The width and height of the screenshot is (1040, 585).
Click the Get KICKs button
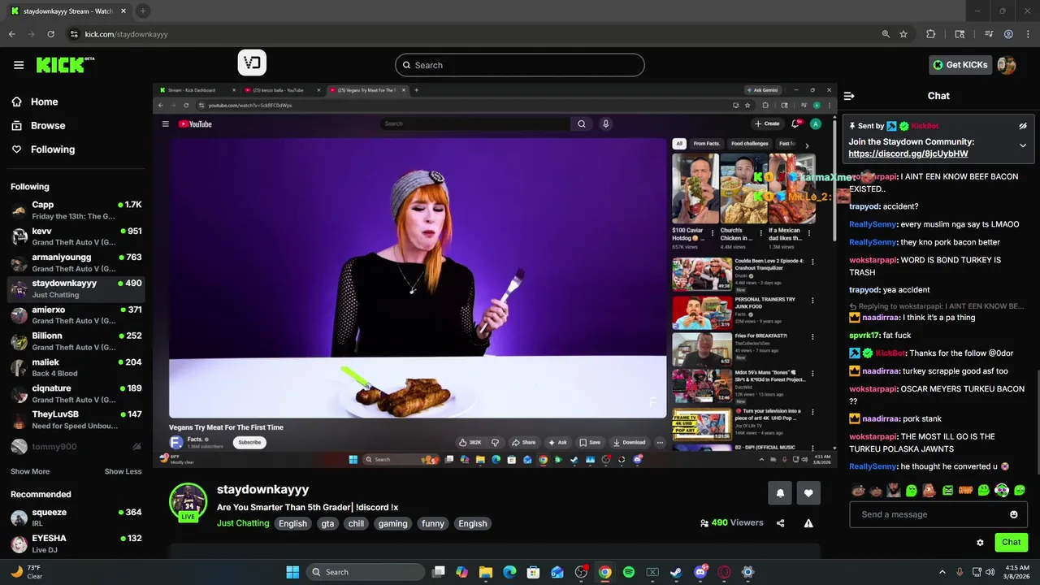960,65
